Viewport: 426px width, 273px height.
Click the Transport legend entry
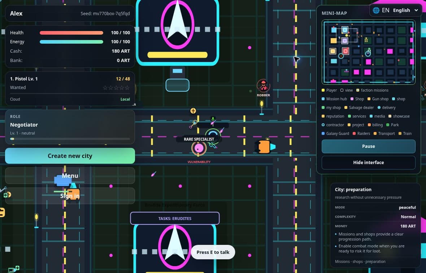point(384,133)
